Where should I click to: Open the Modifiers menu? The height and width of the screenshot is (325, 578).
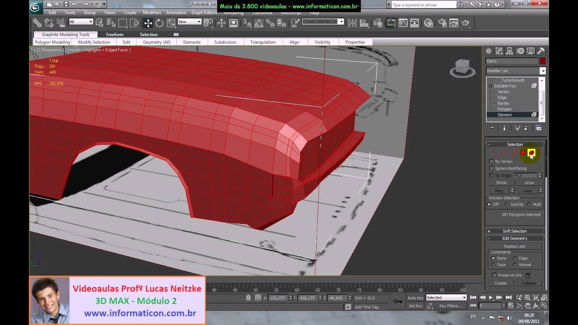[x=152, y=13]
